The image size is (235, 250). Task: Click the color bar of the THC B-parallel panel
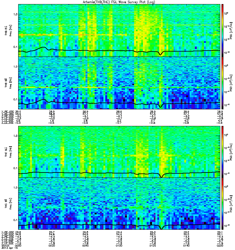(x=222, y=204)
